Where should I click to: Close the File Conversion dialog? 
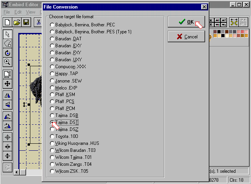pos(204,7)
